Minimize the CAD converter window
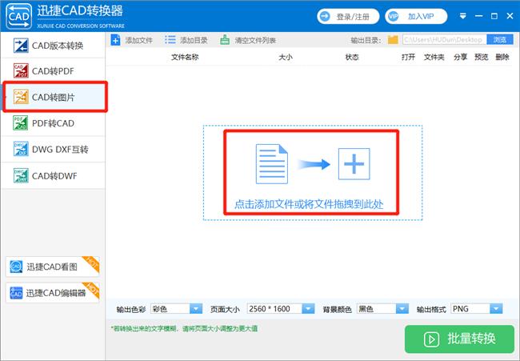This screenshot has width=520, height=361. point(478,16)
